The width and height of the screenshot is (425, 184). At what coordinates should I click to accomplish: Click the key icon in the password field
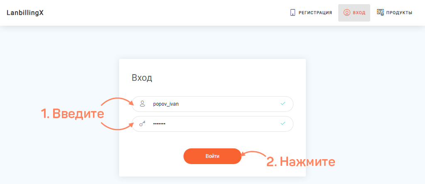[142, 123]
